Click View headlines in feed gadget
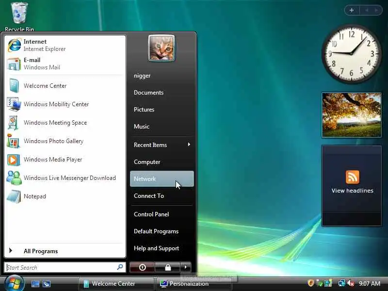 pyautogui.click(x=353, y=191)
